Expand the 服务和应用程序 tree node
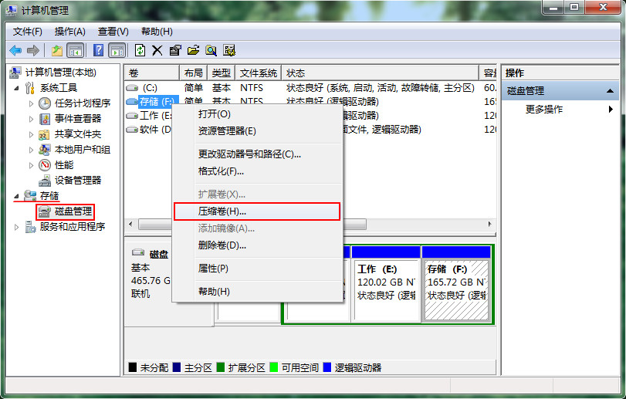This screenshot has width=626, height=399. point(17,227)
